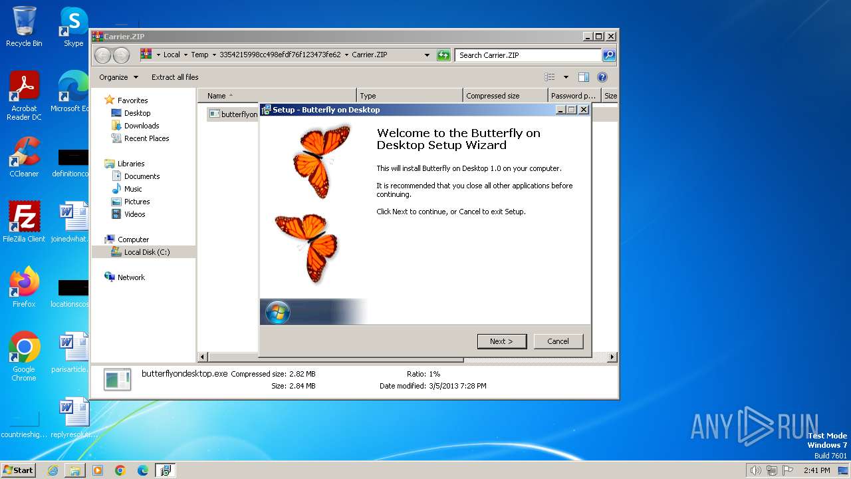This screenshot has width=851, height=479.
Task: Click the Carrier.ZIP breadcrumb segment
Action: pos(370,55)
